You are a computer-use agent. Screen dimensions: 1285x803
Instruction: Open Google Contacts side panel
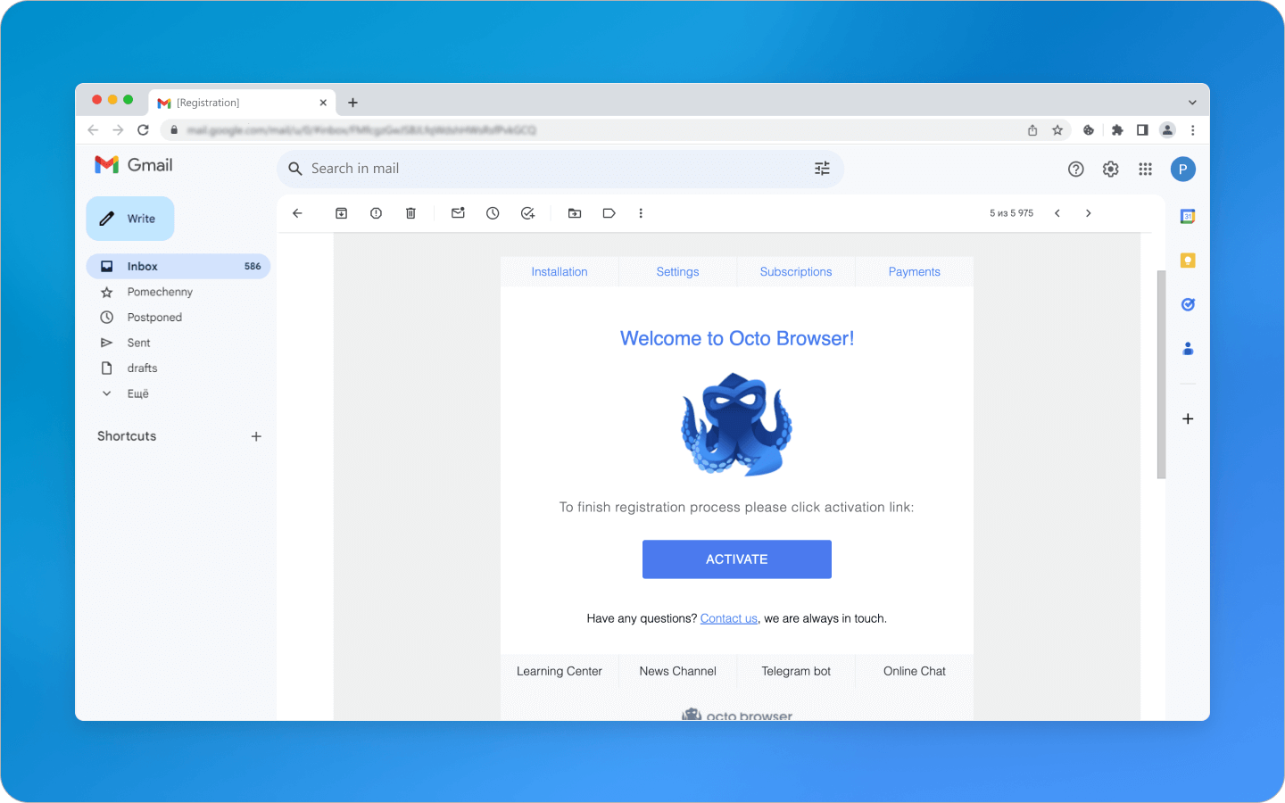pyautogui.click(x=1187, y=348)
